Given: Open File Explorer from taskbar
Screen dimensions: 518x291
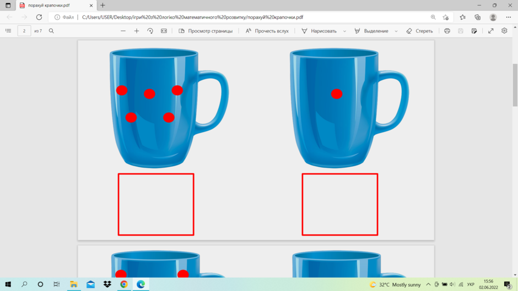Looking at the screenshot, I should [x=74, y=284].
